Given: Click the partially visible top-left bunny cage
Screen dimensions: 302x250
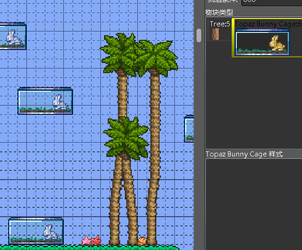Looking at the screenshot, I should click(x=12, y=37).
